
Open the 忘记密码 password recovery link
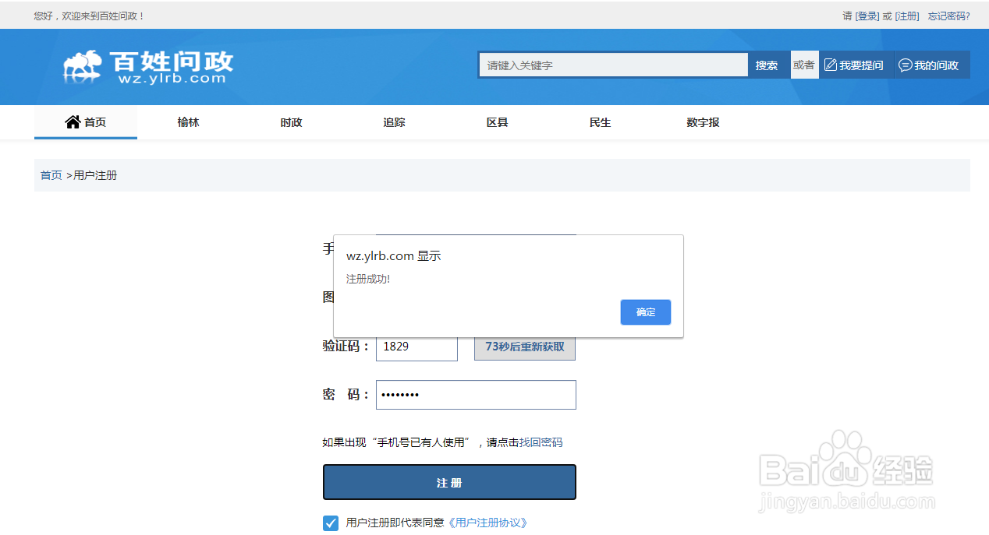(x=948, y=15)
